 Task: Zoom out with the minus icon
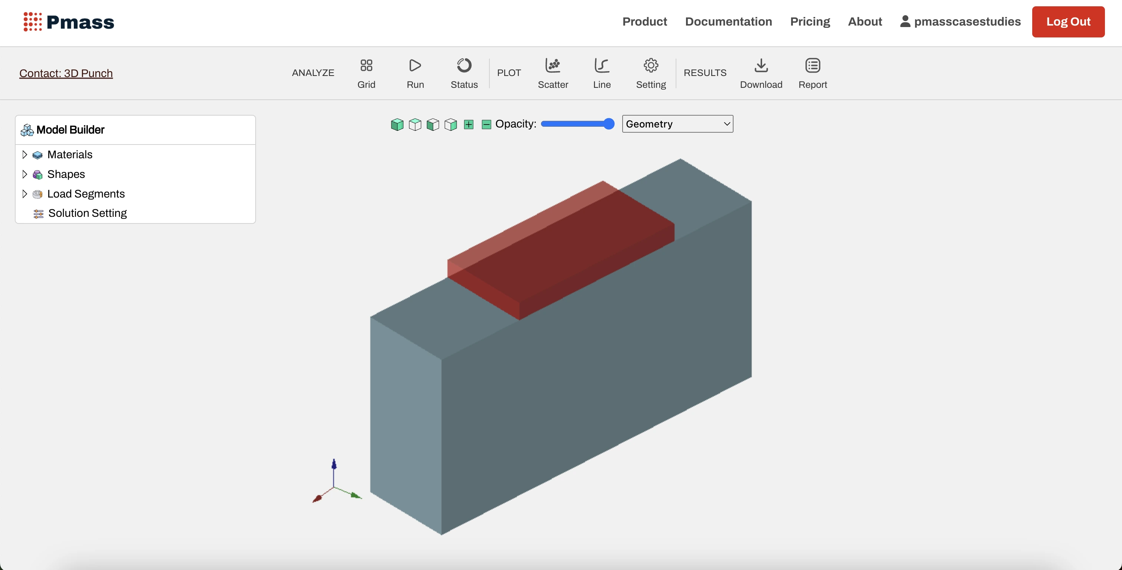pos(486,125)
